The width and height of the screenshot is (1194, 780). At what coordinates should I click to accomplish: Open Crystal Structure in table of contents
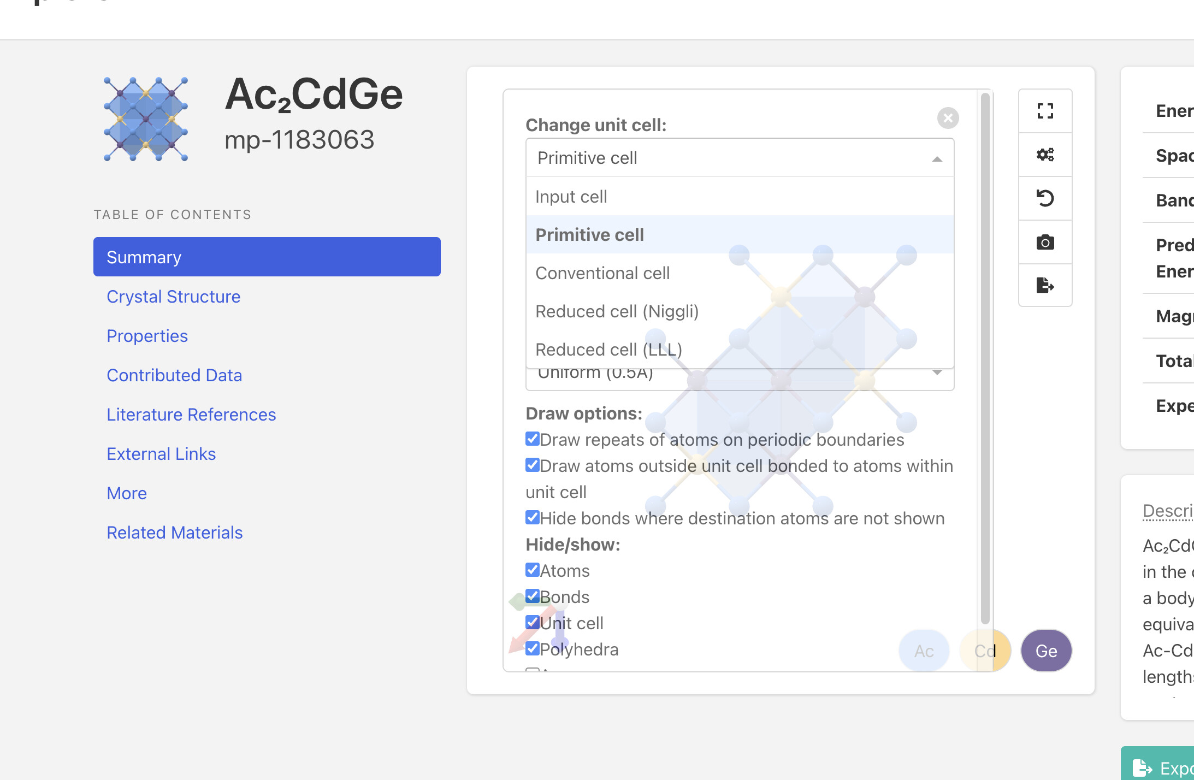tap(173, 297)
